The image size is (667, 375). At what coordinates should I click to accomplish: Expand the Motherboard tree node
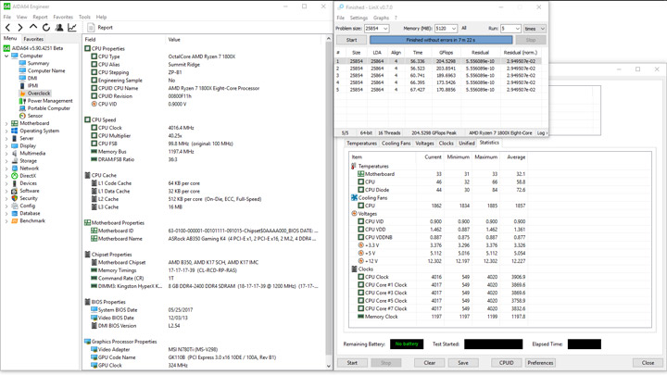[x=6, y=123]
